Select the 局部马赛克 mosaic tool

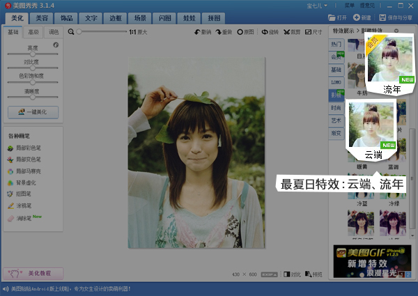tap(24, 171)
